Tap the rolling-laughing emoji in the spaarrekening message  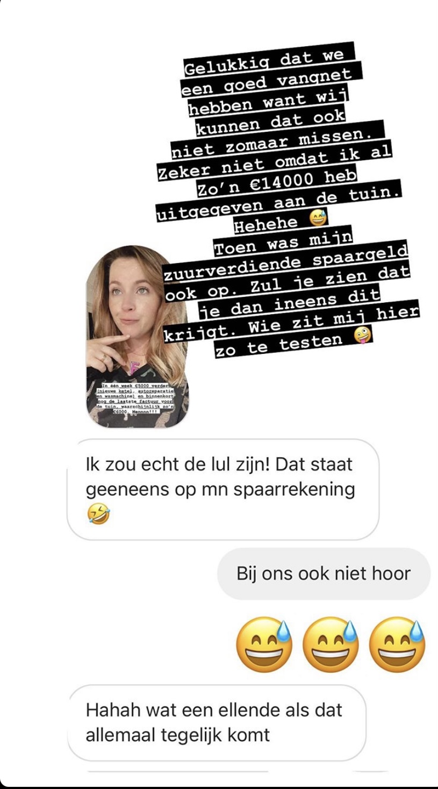(x=98, y=514)
